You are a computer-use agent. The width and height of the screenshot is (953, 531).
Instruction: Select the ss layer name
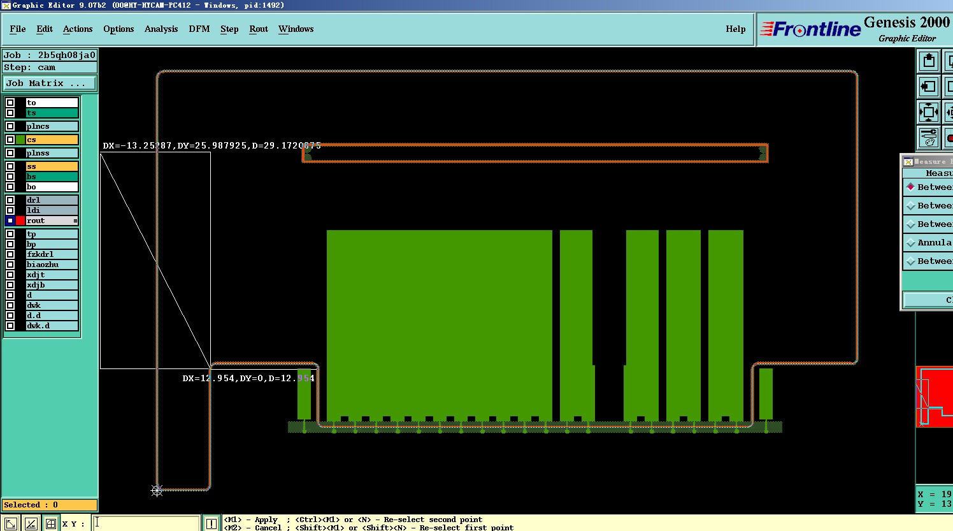tap(52, 166)
